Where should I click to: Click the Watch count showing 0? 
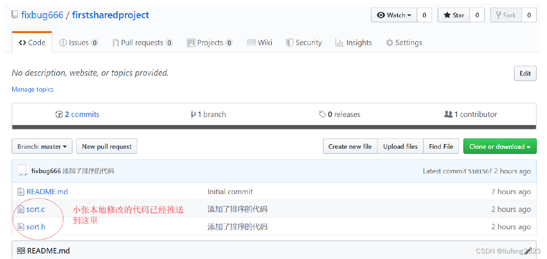click(424, 15)
